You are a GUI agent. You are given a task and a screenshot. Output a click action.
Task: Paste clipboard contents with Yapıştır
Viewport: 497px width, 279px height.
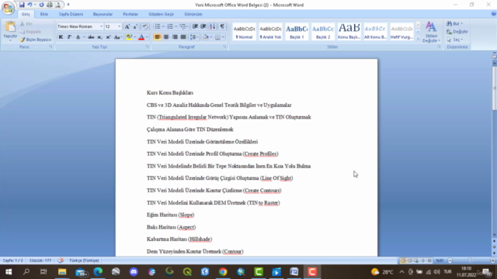coord(10,31)
